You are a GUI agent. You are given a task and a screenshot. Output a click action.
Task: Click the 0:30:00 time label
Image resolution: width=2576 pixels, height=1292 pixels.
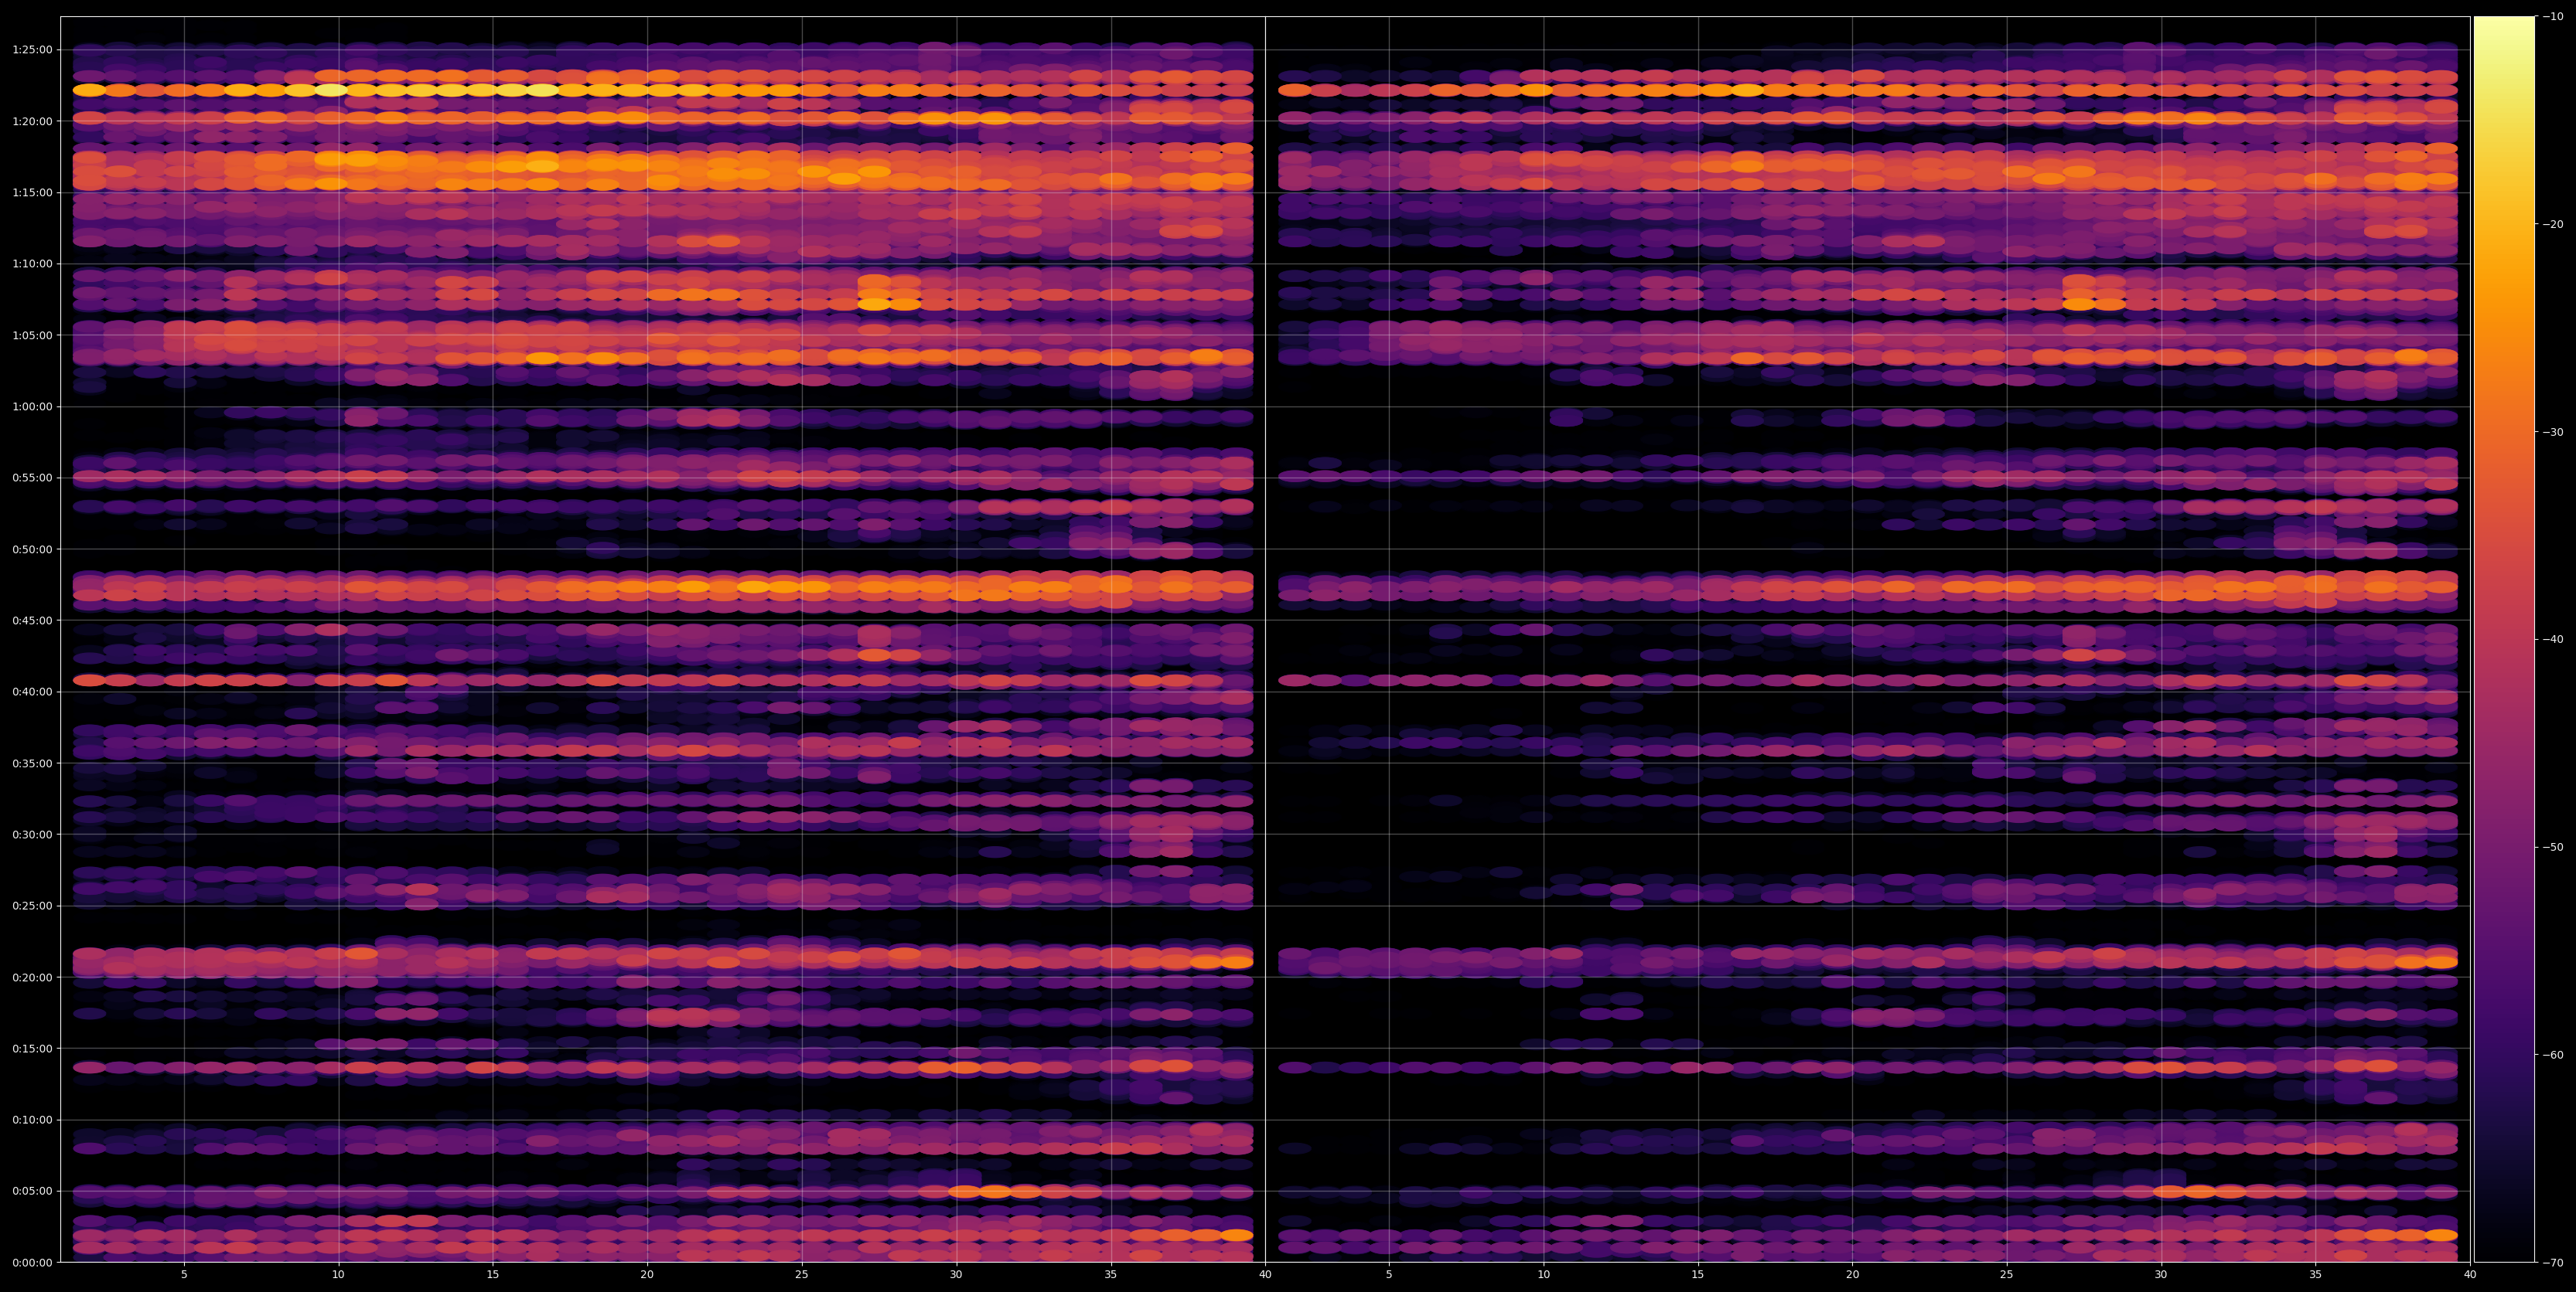(32, 835)
